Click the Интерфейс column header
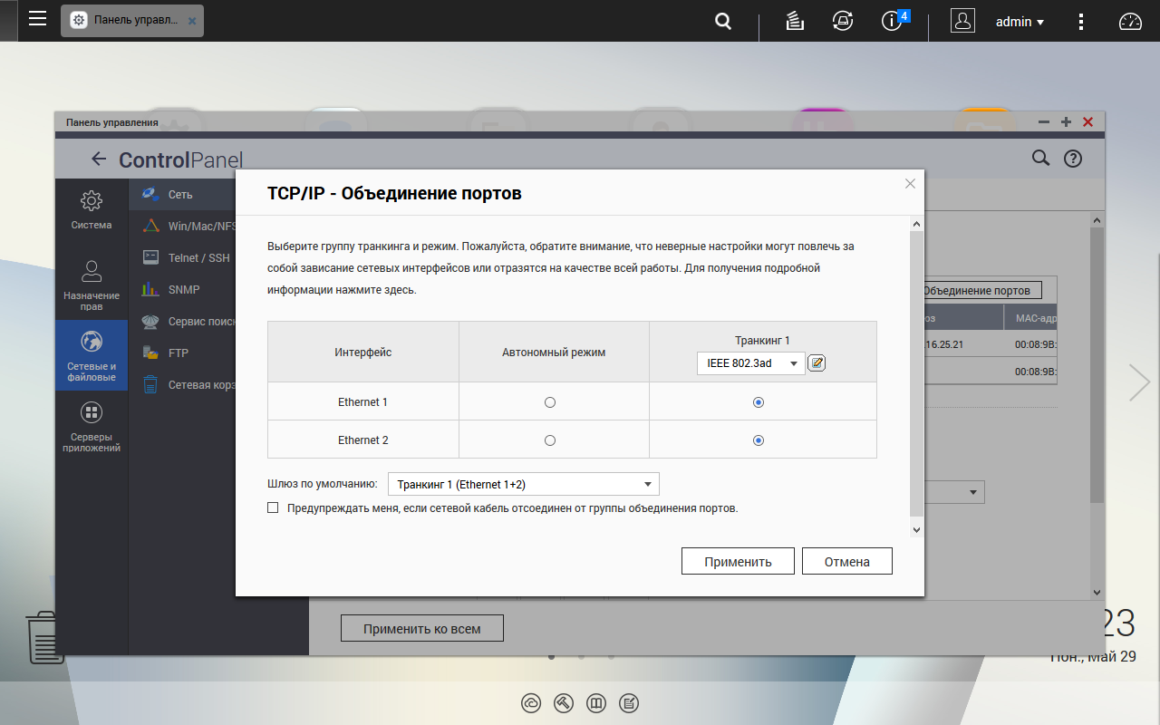1160x725 pixels. [x=362, y=352]
